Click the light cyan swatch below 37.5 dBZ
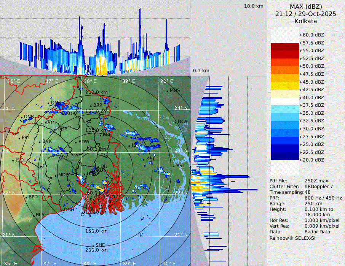 (x=285, y=109)
